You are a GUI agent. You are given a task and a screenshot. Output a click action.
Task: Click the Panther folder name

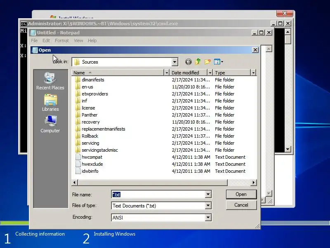coord(90,115)
